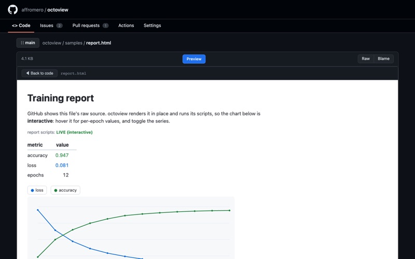Click the blue dot in loss chip
Image resolution: width=415 pixels, height=259 pixels.
32,190
